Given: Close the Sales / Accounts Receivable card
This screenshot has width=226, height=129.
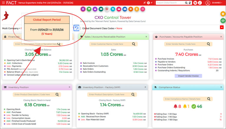Looking at the screenshot, I should [x=146, y=37].
